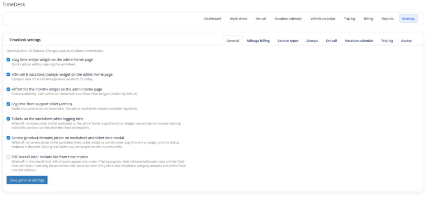The image size is (426, 201).
Task: Enable PDF overall total include KM checkbox
Action: click(x=8, y=157)
